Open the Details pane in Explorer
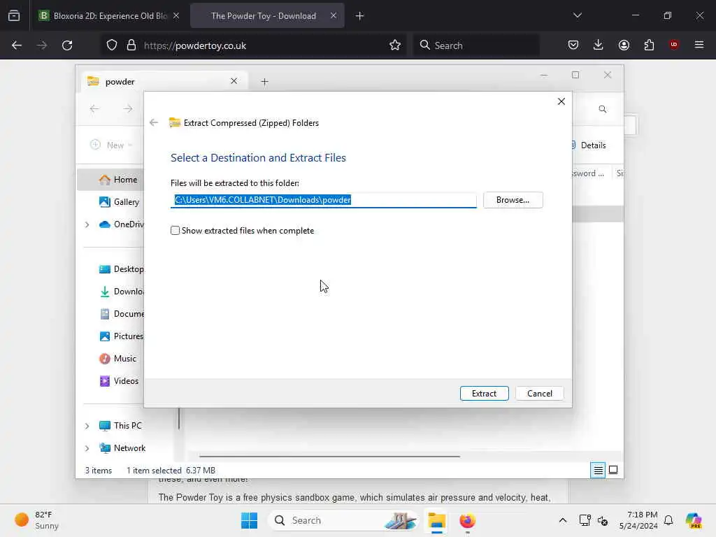Screen dimensions: 716x537 pyautogui.click(x=588, y=145)
